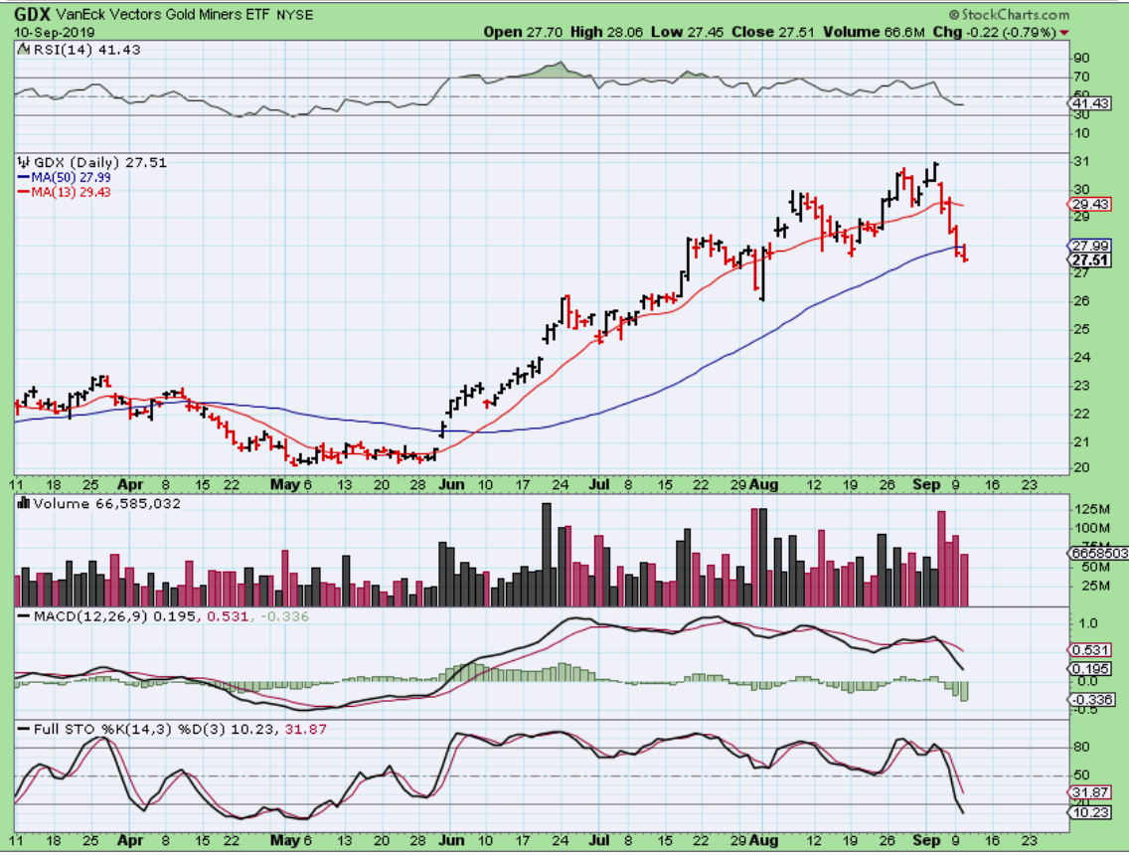Click the NYSE exchange label

tap(294, 15)
